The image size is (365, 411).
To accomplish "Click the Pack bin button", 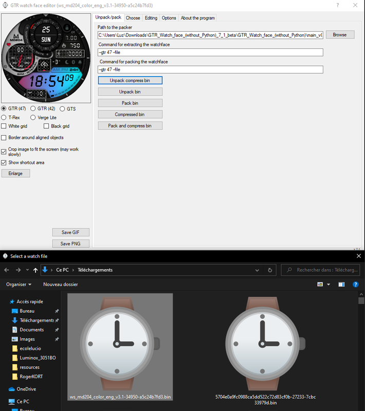I will (130, 103).
